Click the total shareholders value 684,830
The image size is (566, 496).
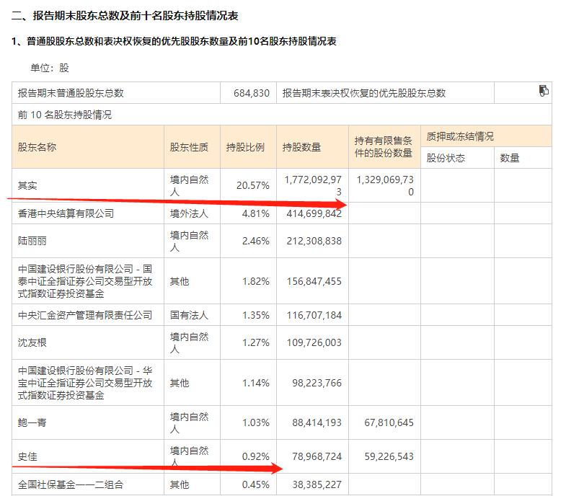(x=252, y=93)
